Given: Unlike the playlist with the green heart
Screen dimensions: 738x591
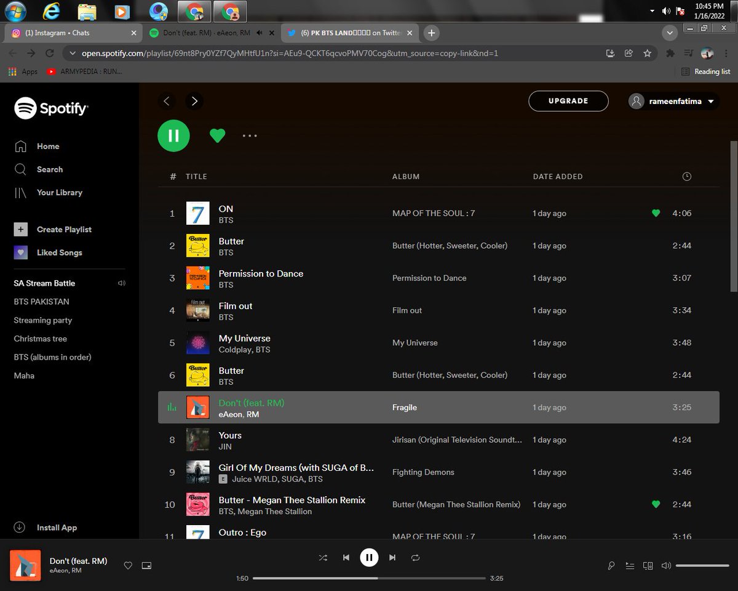Looking at the screenshot, I should point(217,135).
